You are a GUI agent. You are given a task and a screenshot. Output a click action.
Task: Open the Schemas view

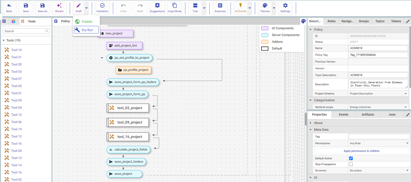click(x=220, y=8)
